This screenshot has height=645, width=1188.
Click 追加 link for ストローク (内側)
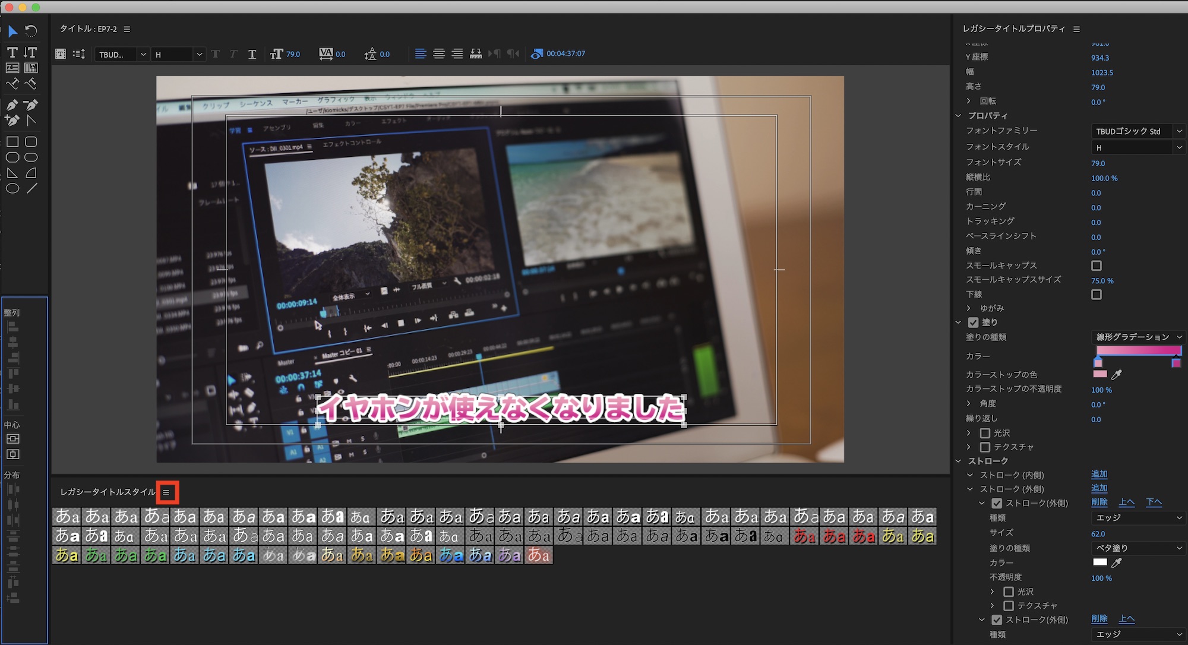(1099, 475)
